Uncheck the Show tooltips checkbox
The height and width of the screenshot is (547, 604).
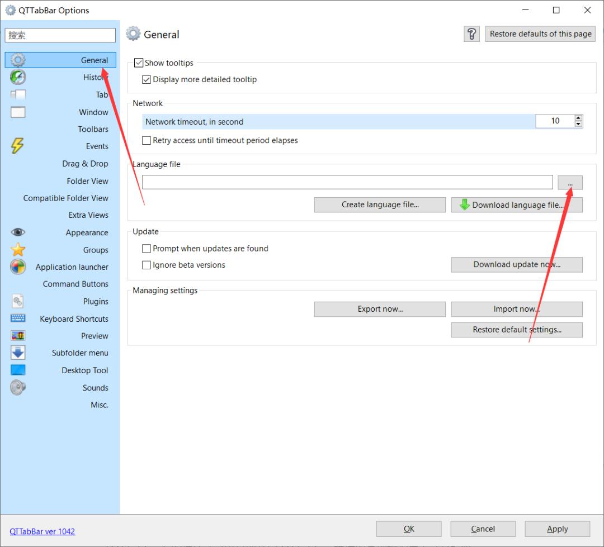coord(139,63)
